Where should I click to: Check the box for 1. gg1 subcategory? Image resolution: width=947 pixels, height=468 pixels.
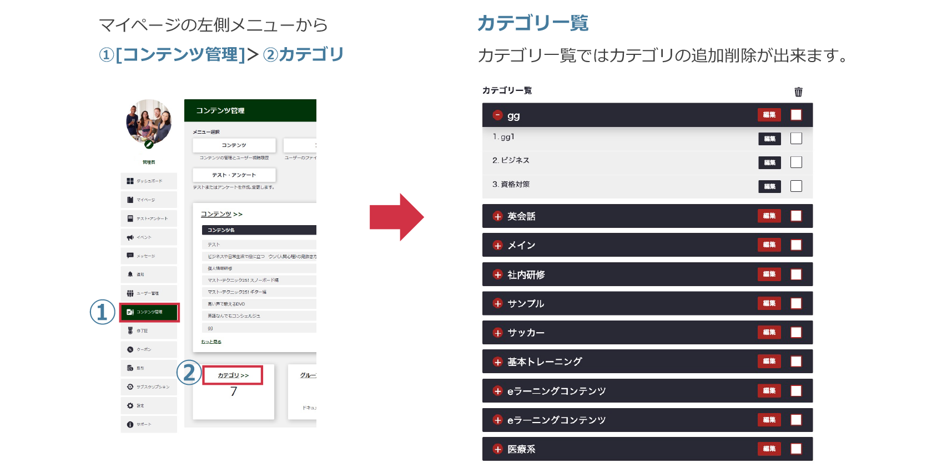click(796, 138)
